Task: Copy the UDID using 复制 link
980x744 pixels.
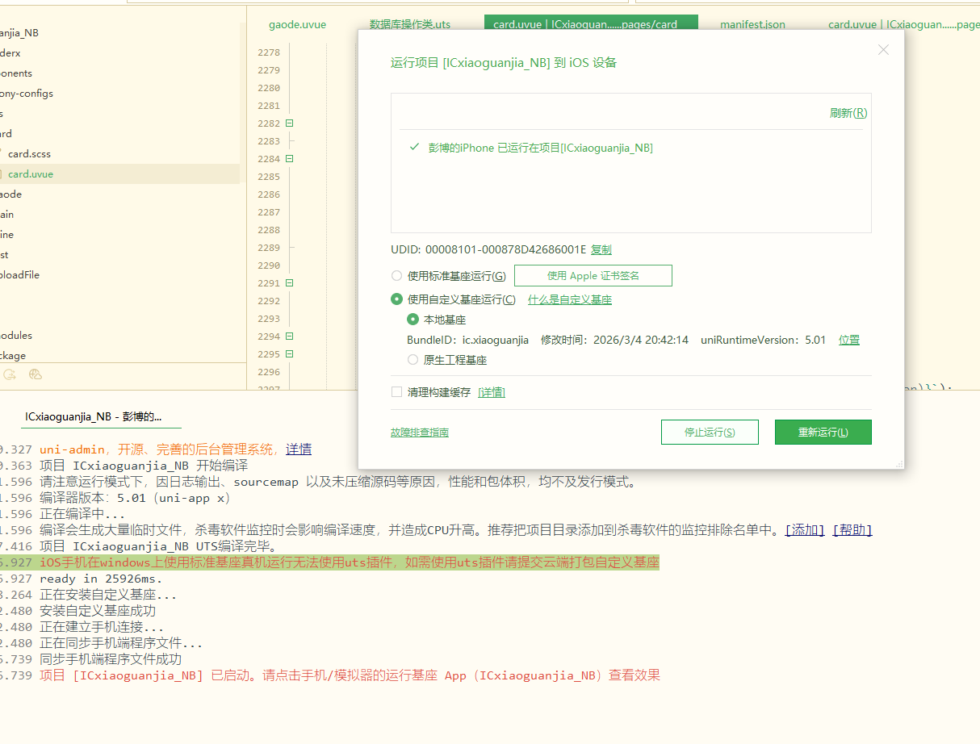Action: [601, 250]
